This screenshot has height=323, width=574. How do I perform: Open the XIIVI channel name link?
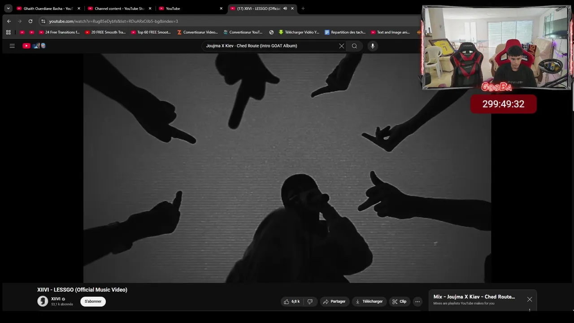pos(56,299)
